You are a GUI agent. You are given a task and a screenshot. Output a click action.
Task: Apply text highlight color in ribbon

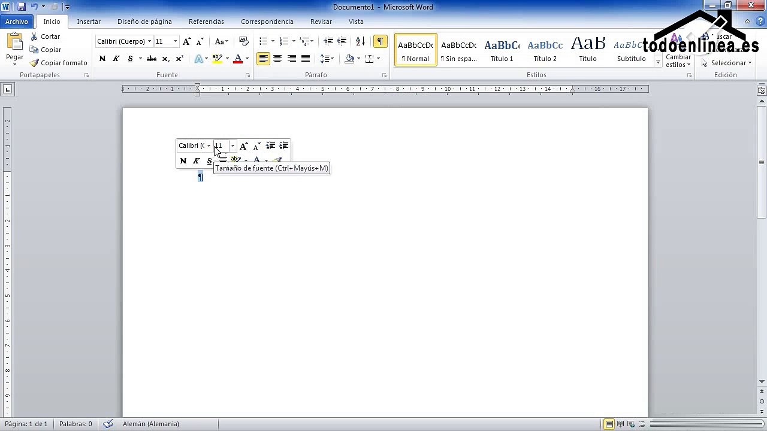[217, 59]
